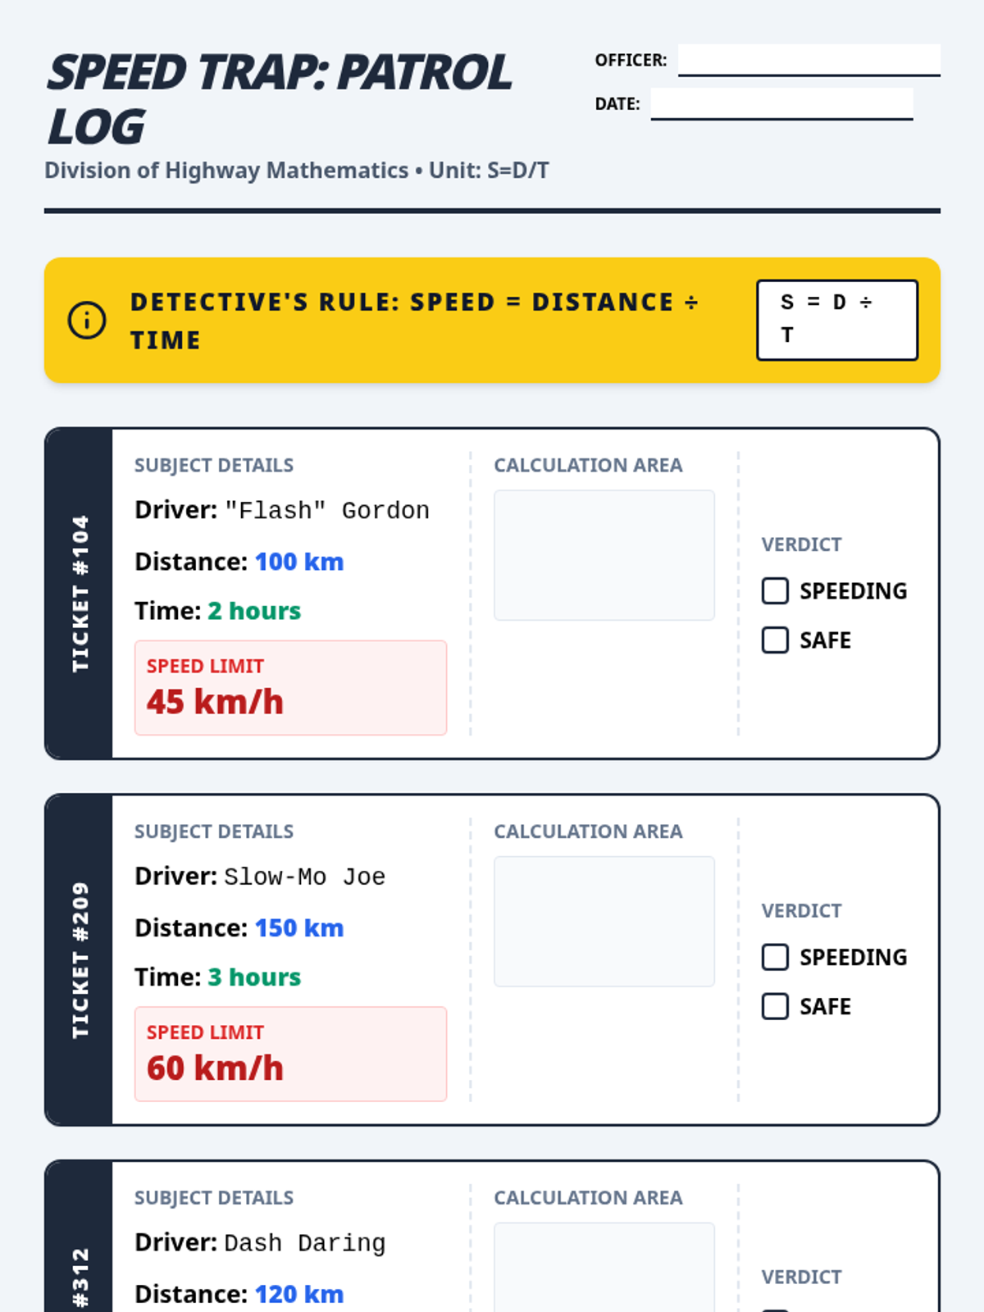984x1312 pixels.
Task: Select the TICKET #104 side label
Action: (80, 594)
